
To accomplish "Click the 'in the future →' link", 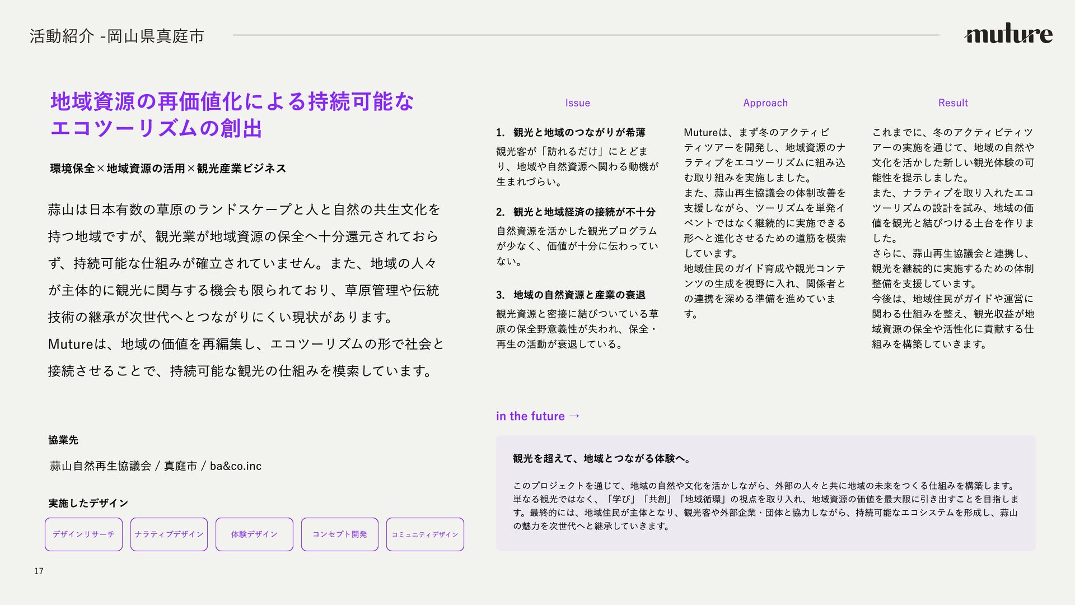I will pyautogui.click(x=537, y=416).
